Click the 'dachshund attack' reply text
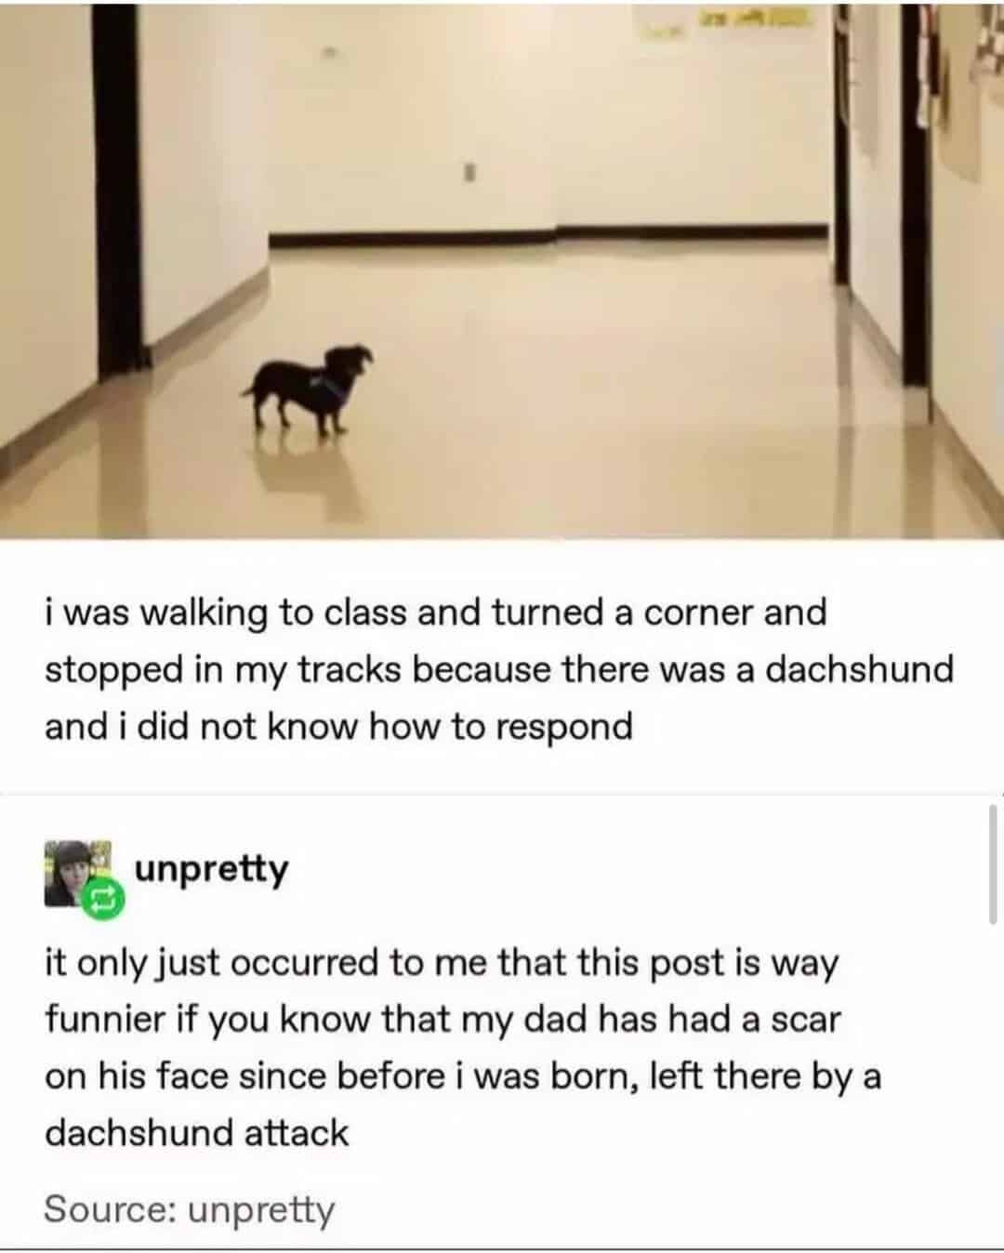1004x1253 pixels. click(x=196, y=1133)
